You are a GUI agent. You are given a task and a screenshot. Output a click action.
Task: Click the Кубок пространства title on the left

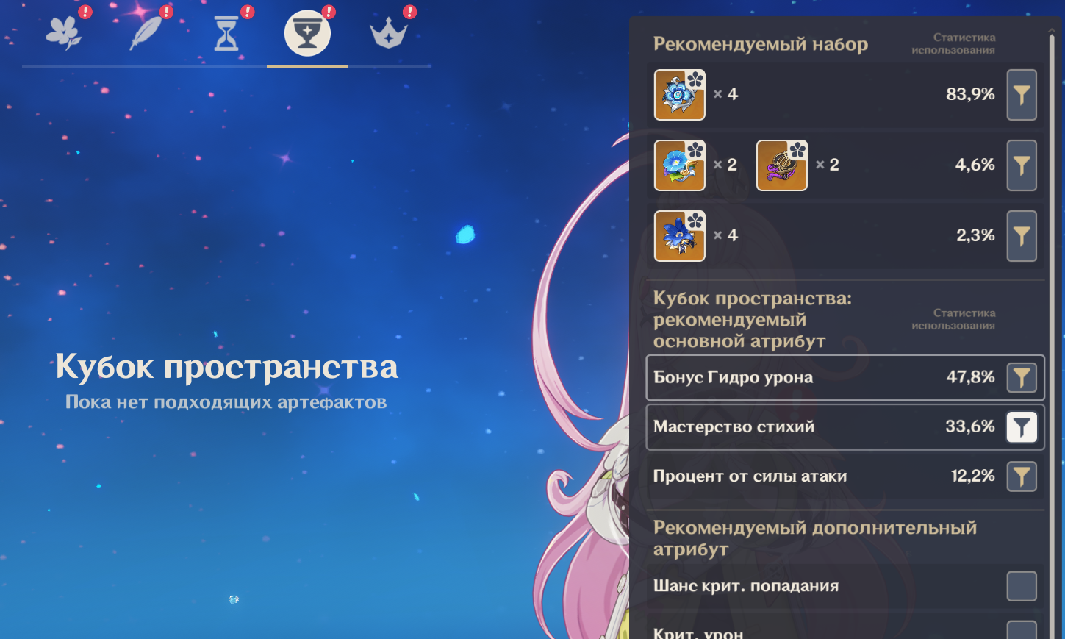click(227, 366)
